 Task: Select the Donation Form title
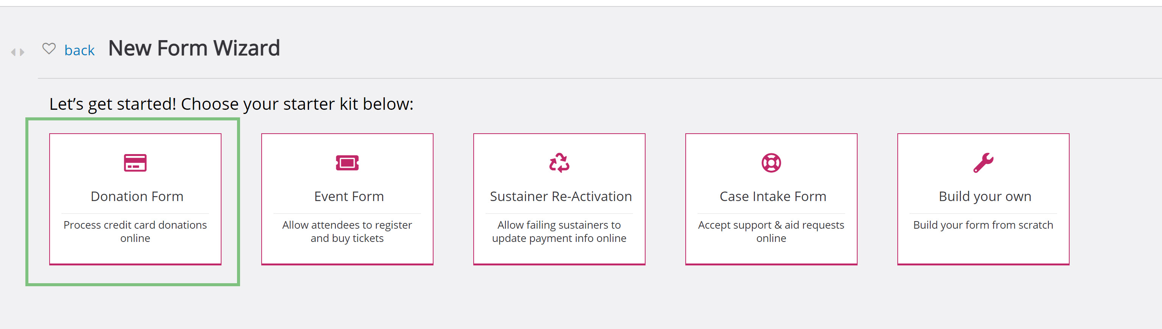coord(137,196)
